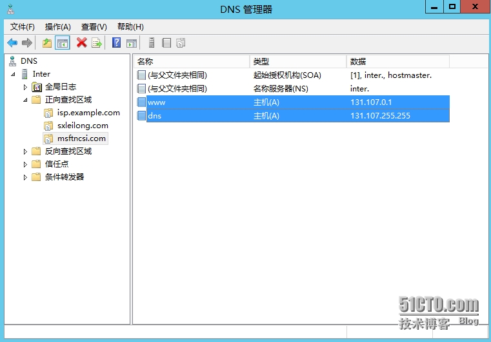The image size is (491, 342).
Task: Click the NS record row icon
Action: pos(141,89)
